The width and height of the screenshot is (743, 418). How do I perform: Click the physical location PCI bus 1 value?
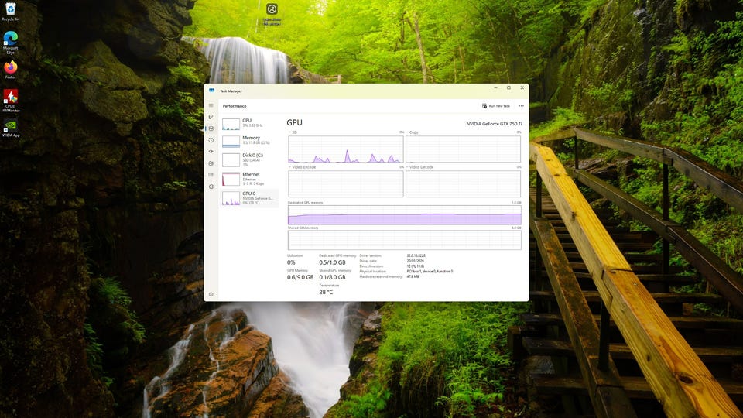[430, 272]
